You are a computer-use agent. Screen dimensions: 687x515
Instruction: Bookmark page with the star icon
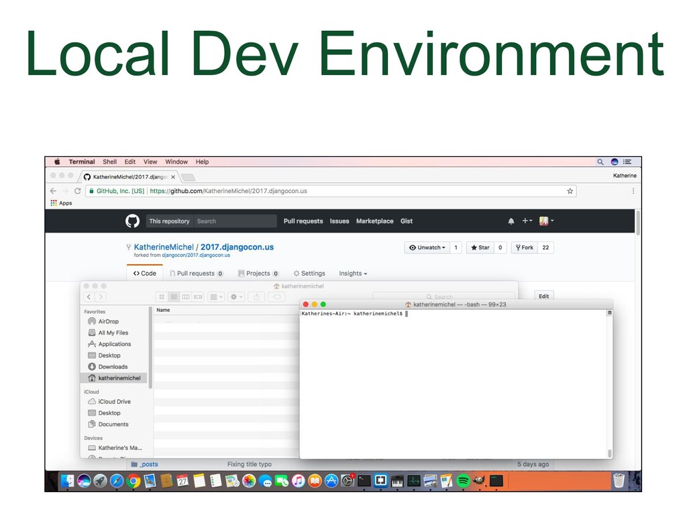click(x=570, y=191)
